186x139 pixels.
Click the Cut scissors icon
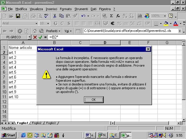(x=55, y=16)
